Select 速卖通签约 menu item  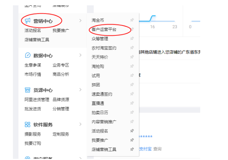point(102,94)
